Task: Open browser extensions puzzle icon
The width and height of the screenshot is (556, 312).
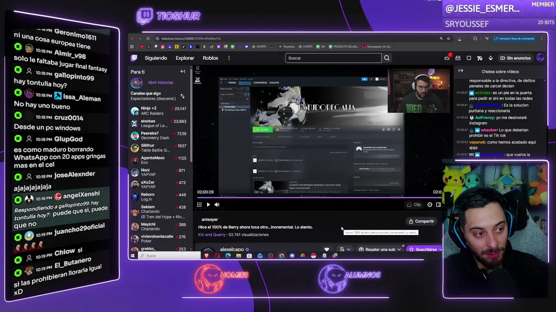Action: 475,39
